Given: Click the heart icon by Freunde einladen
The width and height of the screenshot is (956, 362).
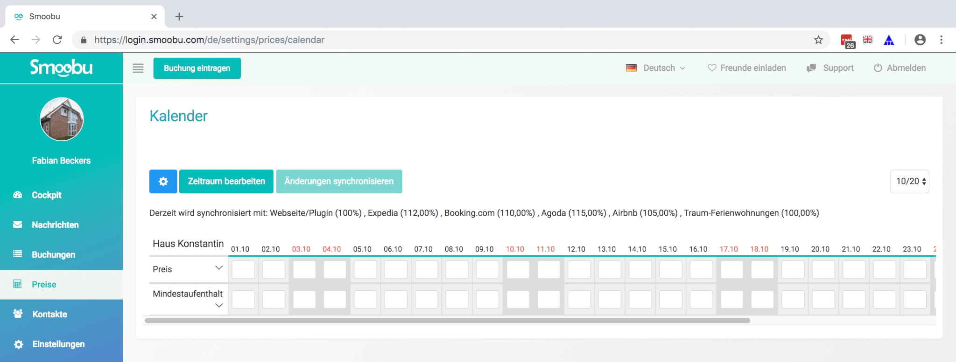Looking at the screenshot, I should pyautogui.click(x=712, y=68).
